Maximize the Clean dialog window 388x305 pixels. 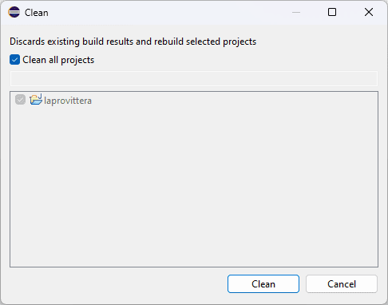[332, 12]
